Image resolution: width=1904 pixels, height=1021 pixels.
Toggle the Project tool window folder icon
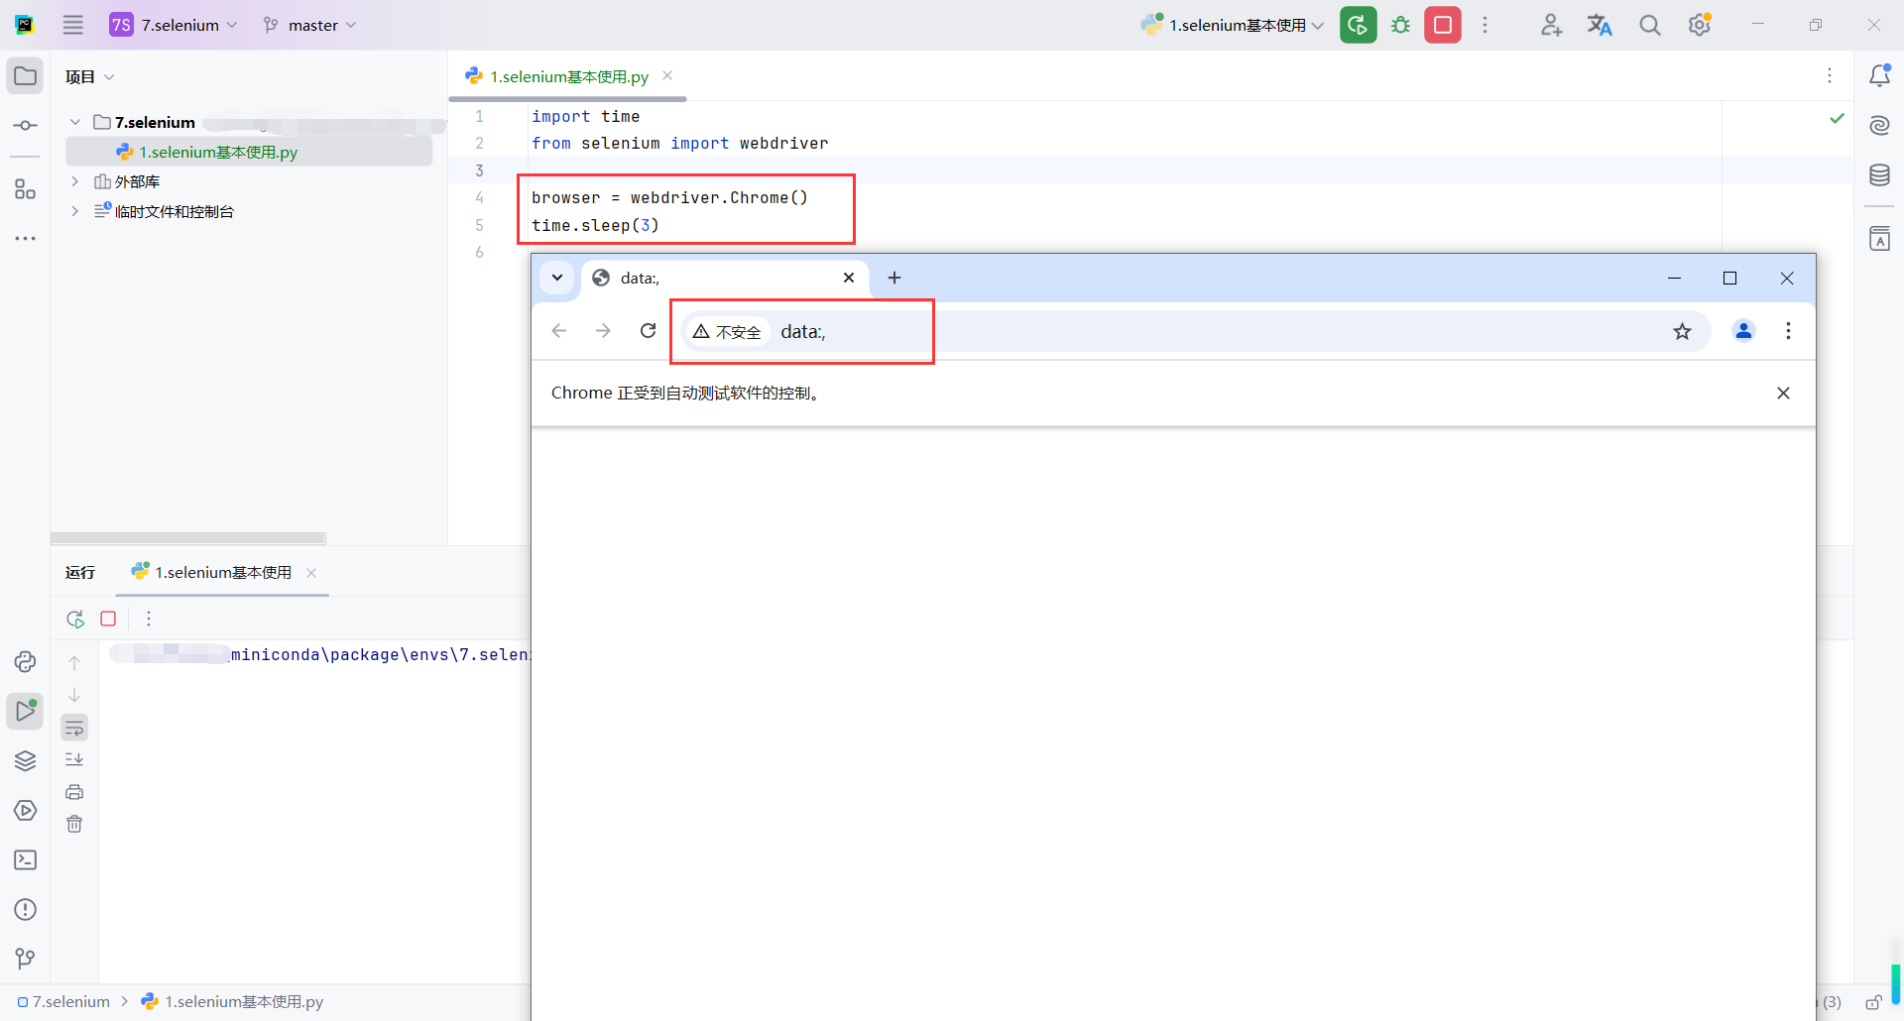(26, 76)
